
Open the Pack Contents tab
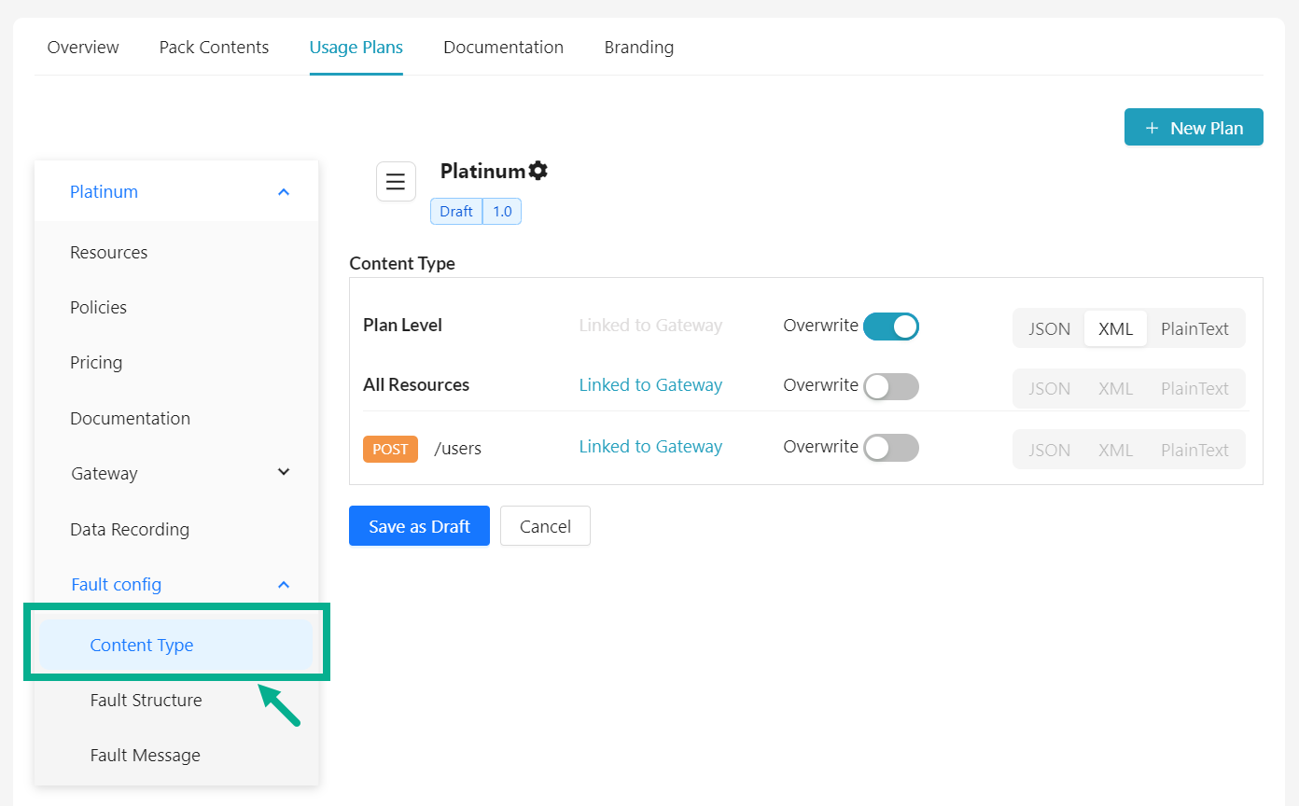click(x=214, y=47)
